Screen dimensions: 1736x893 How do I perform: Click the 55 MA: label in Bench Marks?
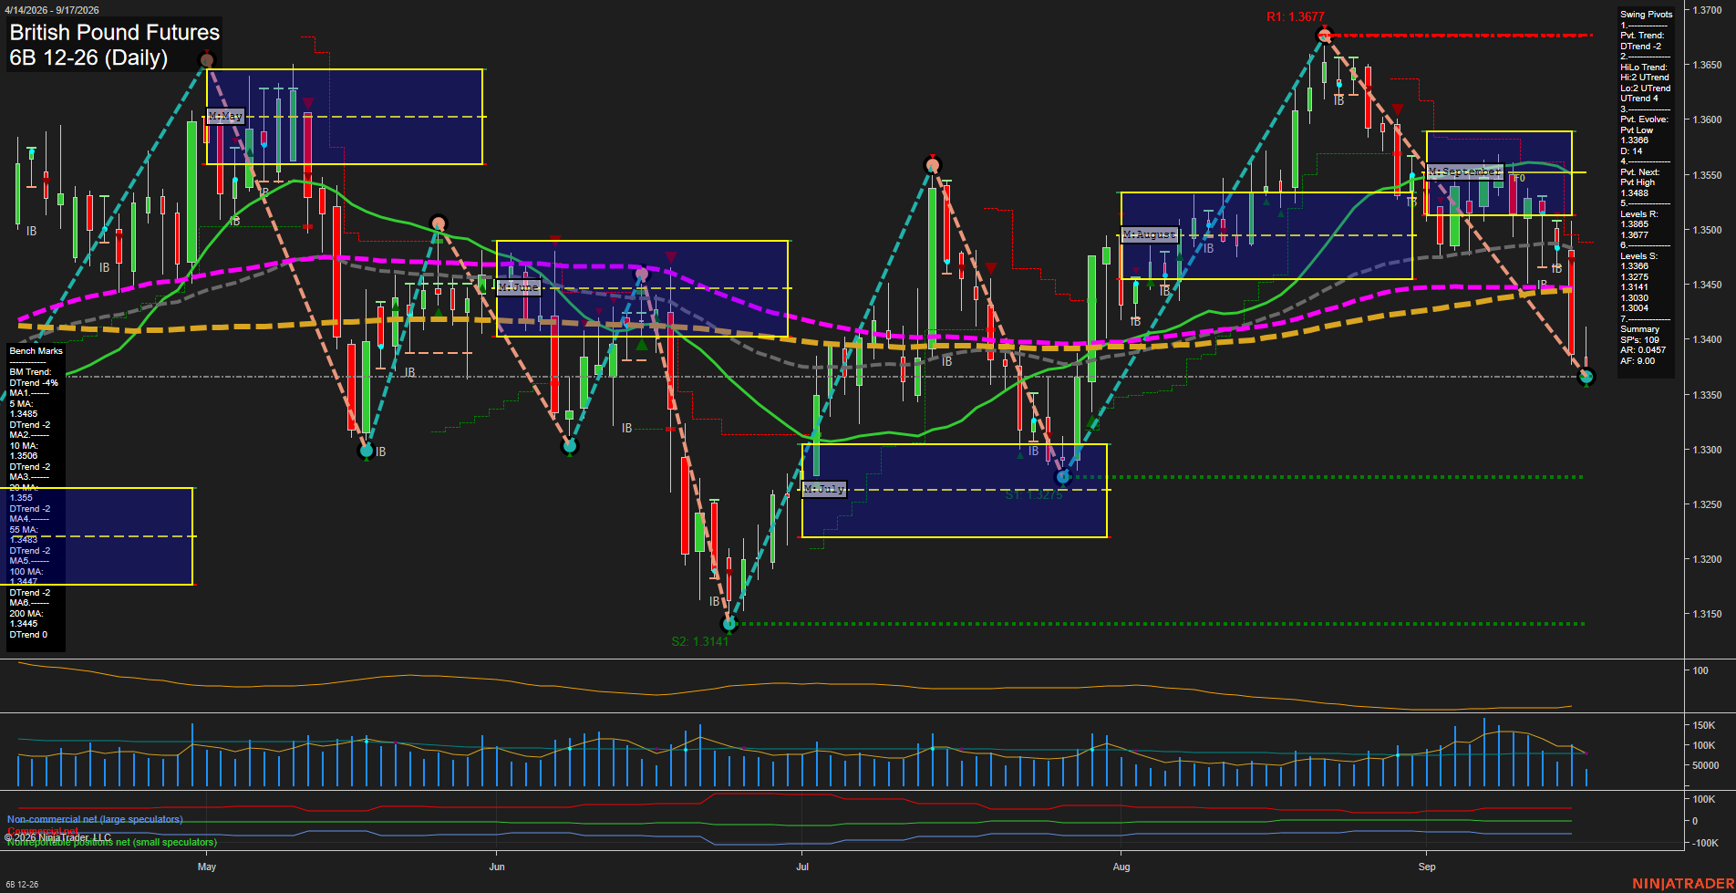click(24, 530)
